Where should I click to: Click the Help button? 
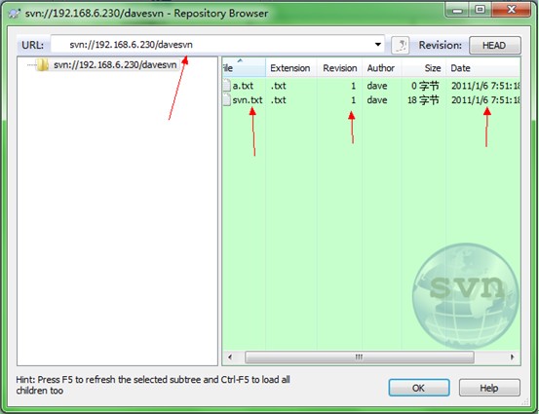tap(489, 388)
